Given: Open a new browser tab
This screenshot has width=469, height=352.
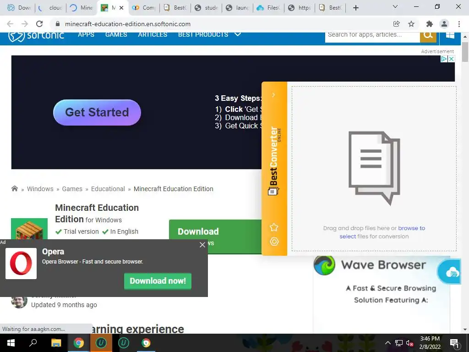Looking at the screenshot, I should coord(355,8).
